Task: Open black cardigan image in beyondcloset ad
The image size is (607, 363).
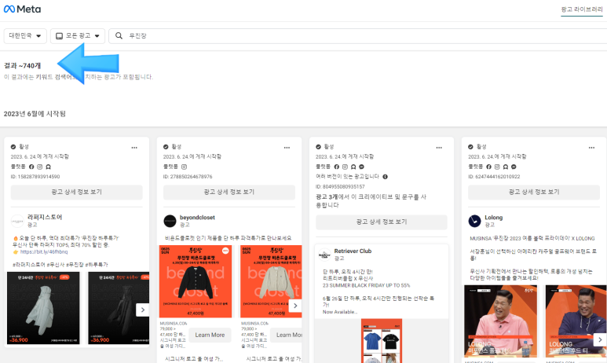Action: tap(196, 281)
